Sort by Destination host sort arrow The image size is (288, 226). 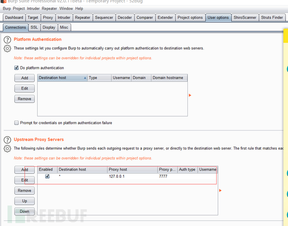pos(85,78)
